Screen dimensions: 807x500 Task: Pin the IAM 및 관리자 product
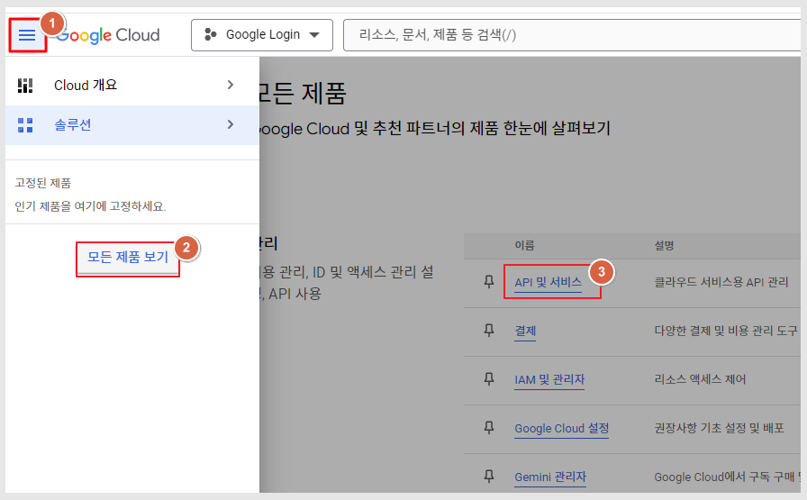(489, 379)
